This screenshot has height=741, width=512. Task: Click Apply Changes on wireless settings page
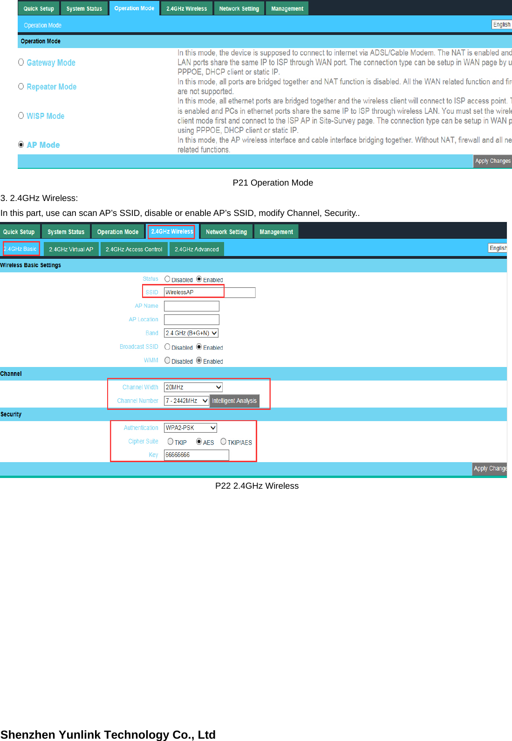coord(490,468)
